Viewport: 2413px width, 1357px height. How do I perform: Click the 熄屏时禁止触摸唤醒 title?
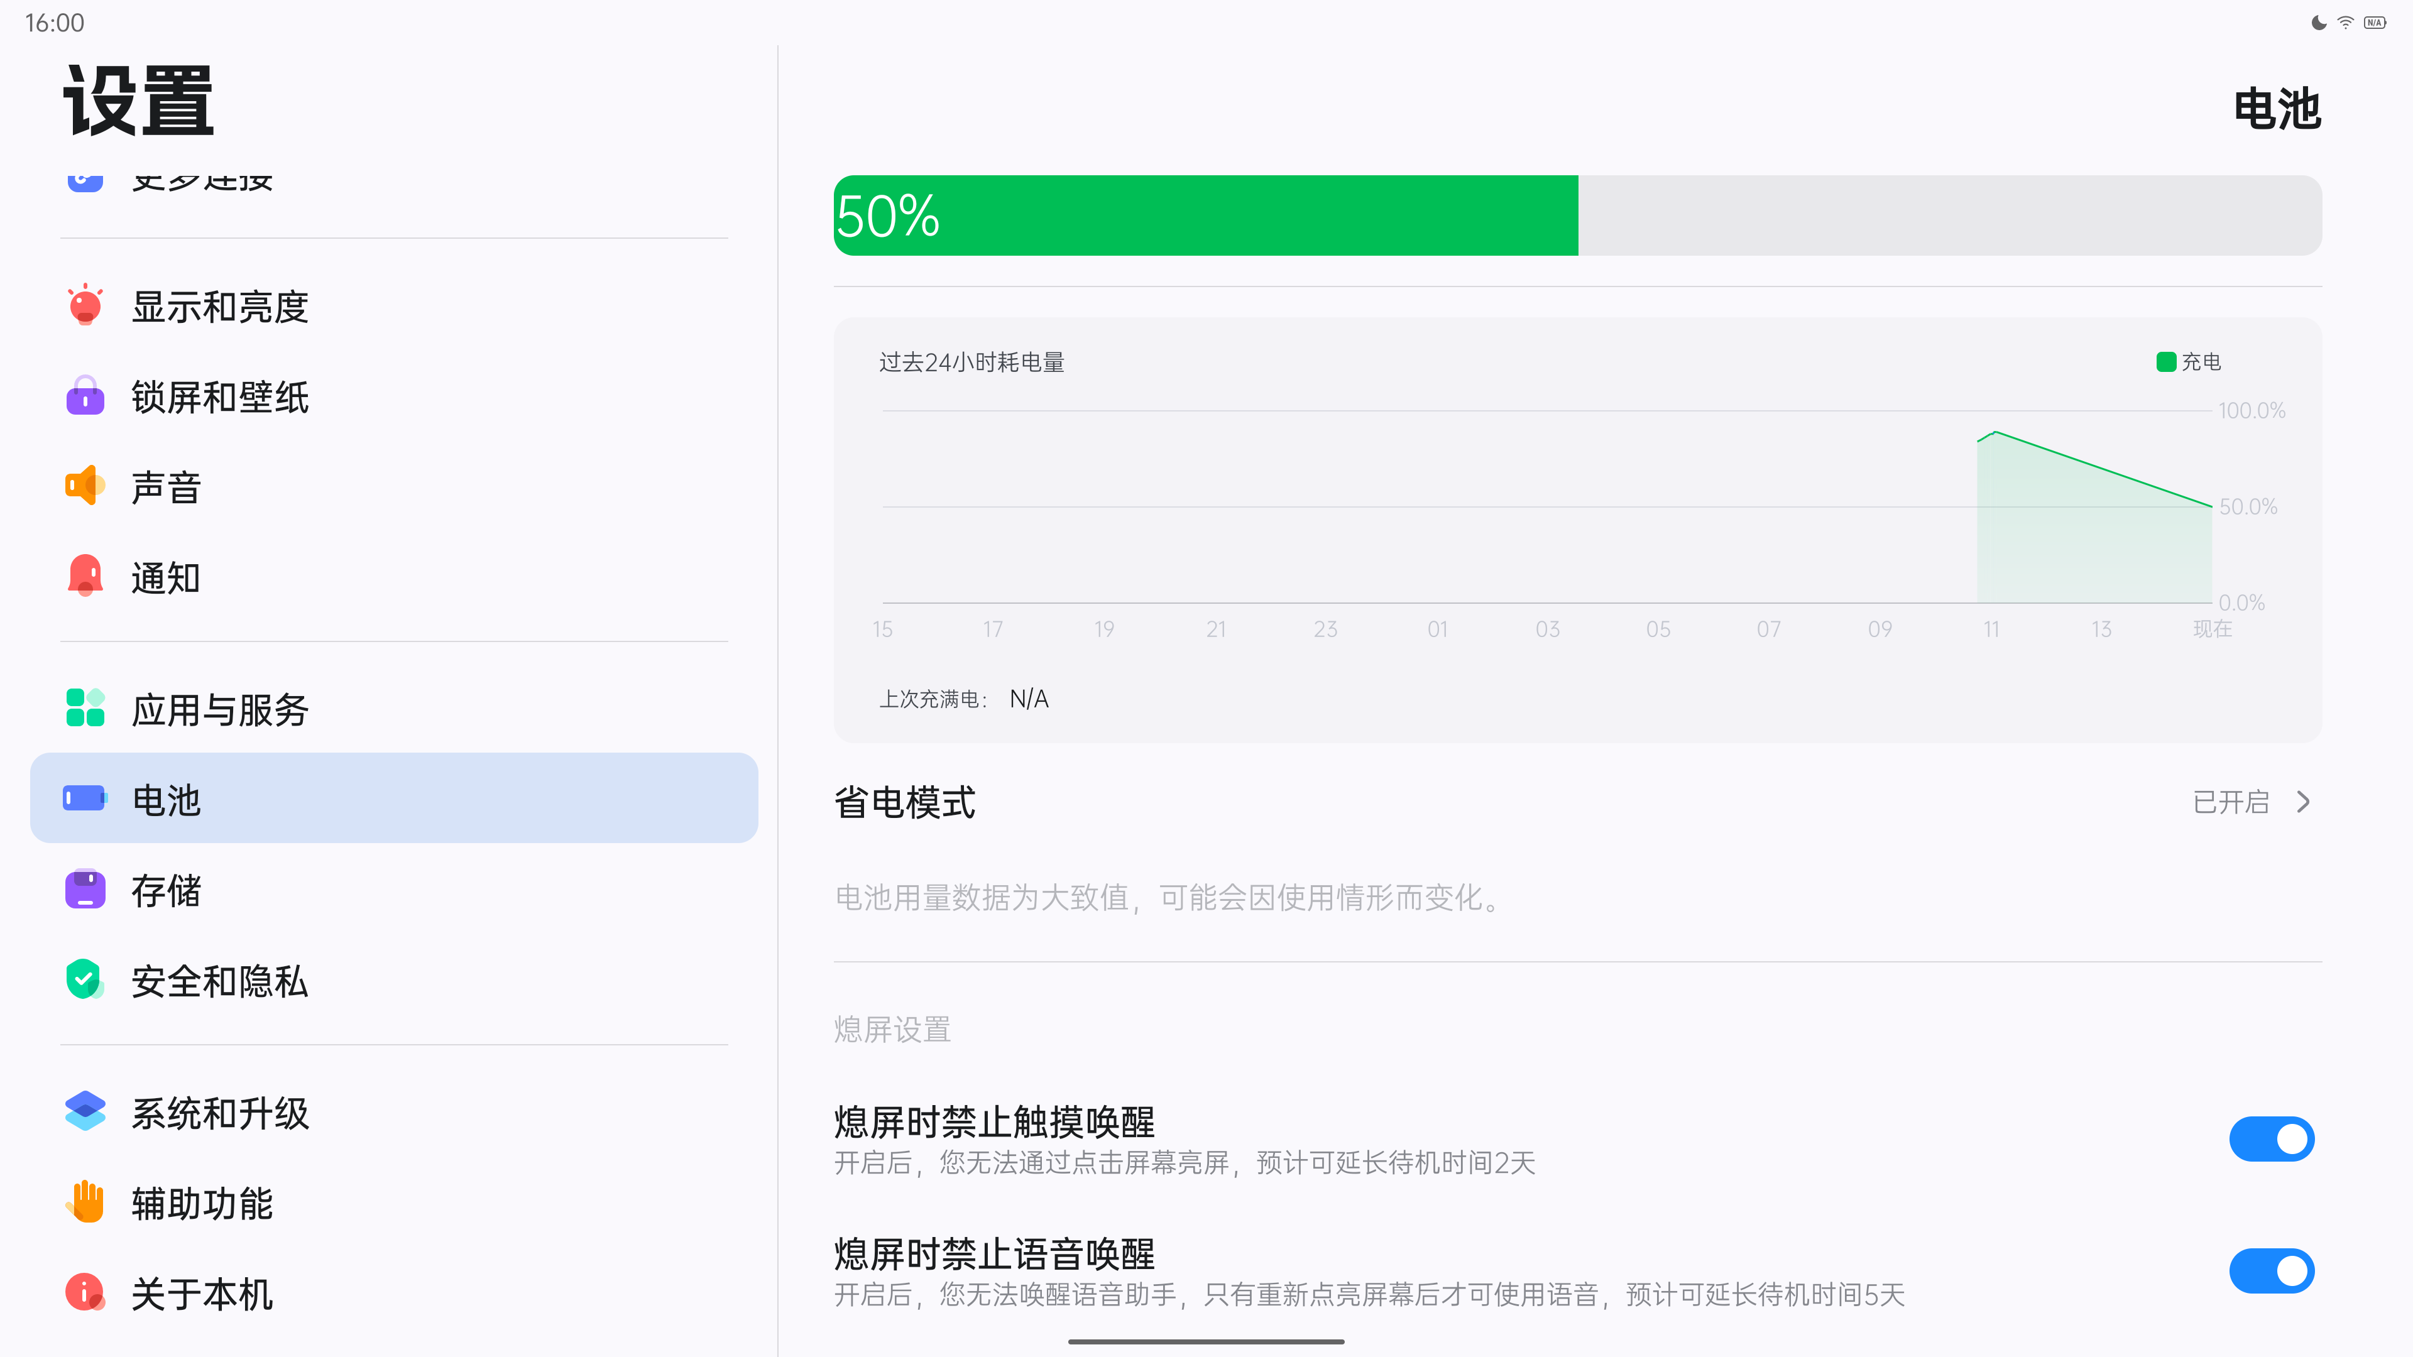pyautogui.click(x=995, y=1121)
